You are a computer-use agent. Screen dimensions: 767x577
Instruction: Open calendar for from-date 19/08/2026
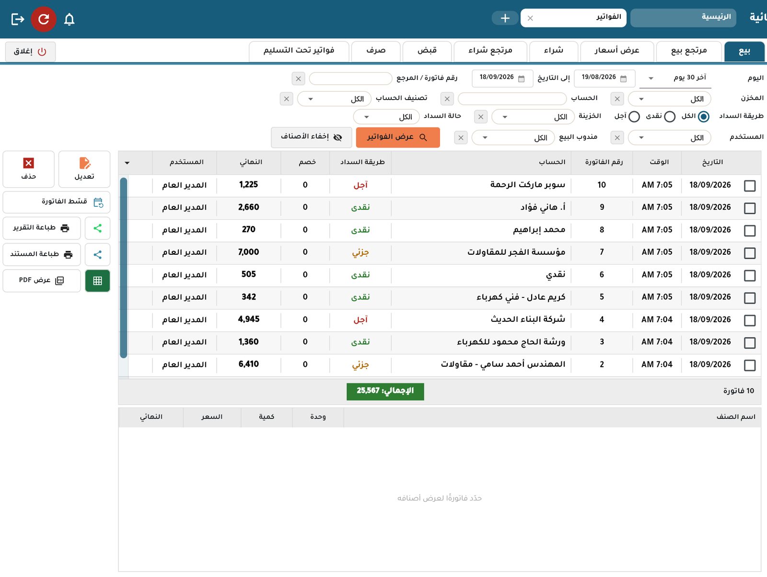[623, 78]
